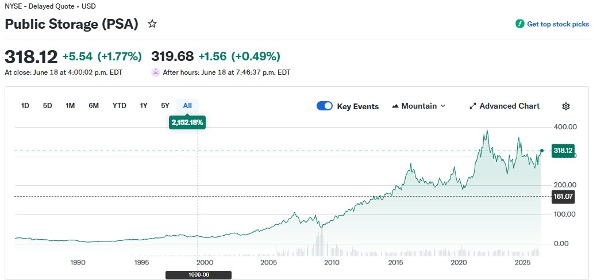Click the +5.54 (+1.77%) change value

click(x=102, y=57)
